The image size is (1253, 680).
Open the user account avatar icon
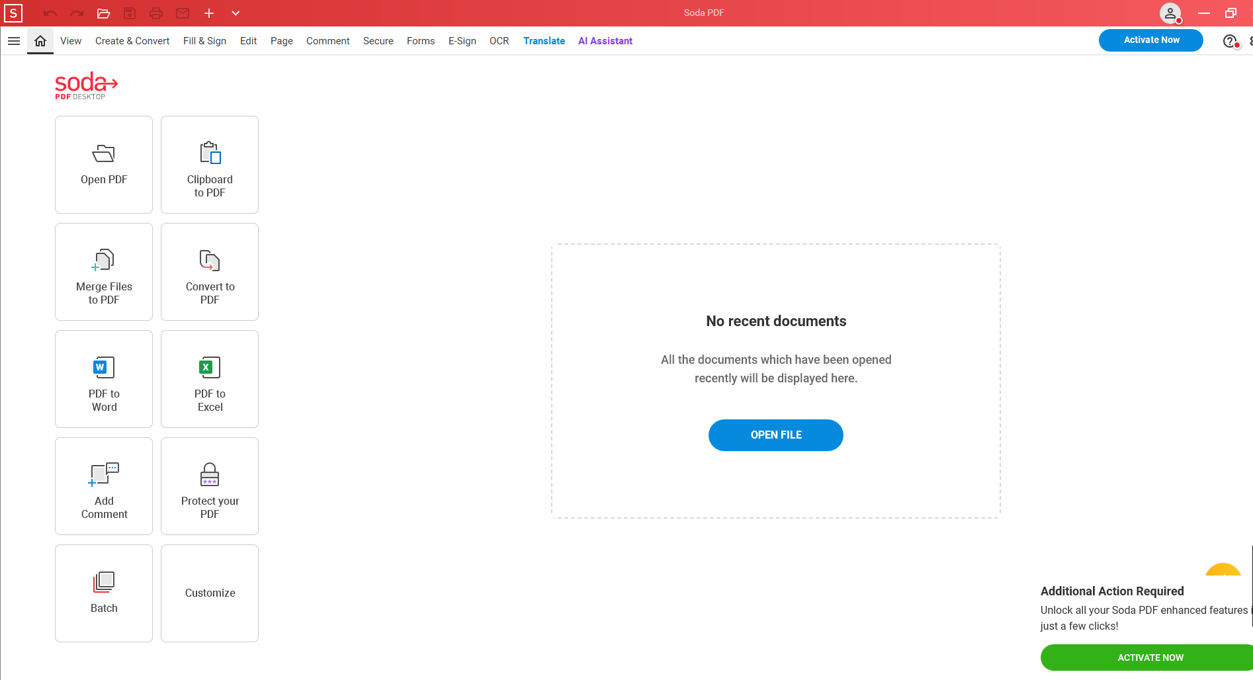[1170, 13]
